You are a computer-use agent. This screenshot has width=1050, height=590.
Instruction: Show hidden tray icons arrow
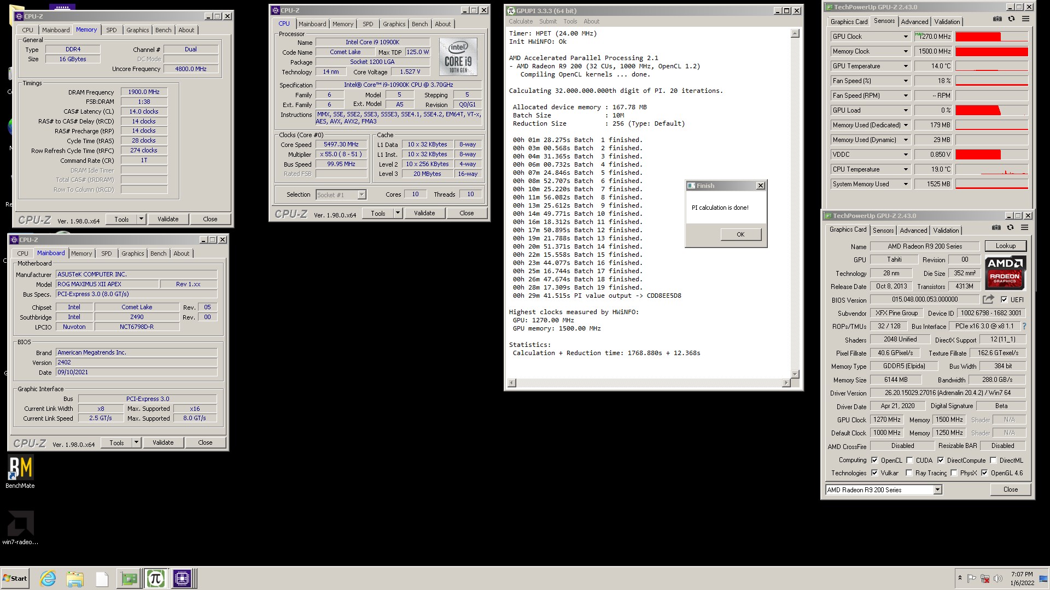tap(960, 579)
